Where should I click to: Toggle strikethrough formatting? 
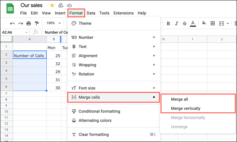point(184,24)
